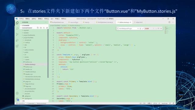Switch to the MultipleSelect.vue tab
This screenshot has width=195, height=110.
[x=57, y=22]
